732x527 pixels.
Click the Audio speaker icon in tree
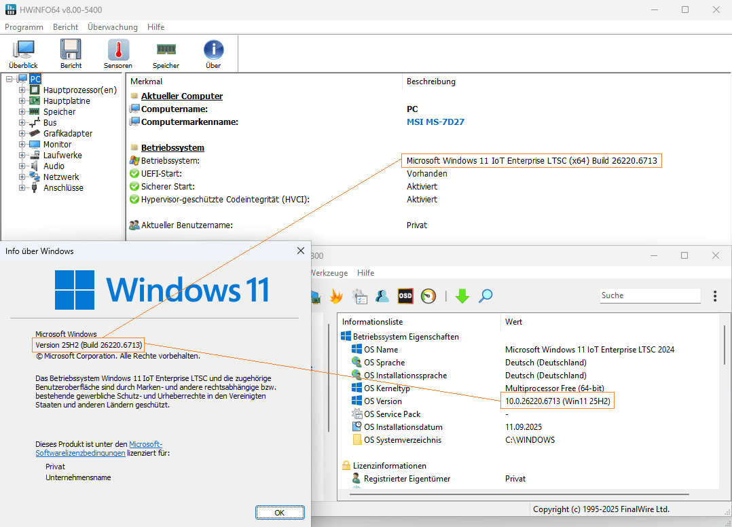coord(35,166)
